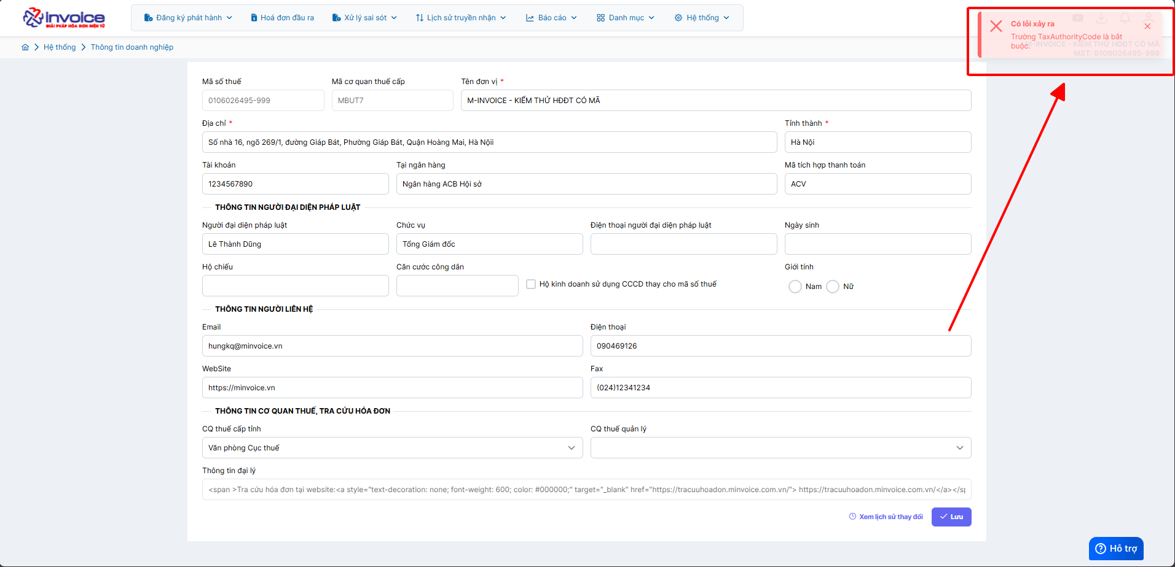Open the empty CQ thuế quản lý dropdown
The image size is (1175, 567).
click(781, 448)
